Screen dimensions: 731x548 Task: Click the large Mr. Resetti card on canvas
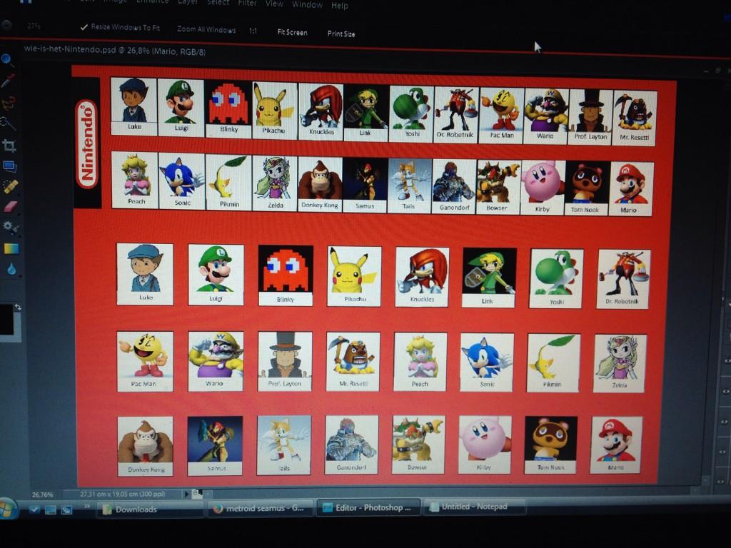pos(353,362)
